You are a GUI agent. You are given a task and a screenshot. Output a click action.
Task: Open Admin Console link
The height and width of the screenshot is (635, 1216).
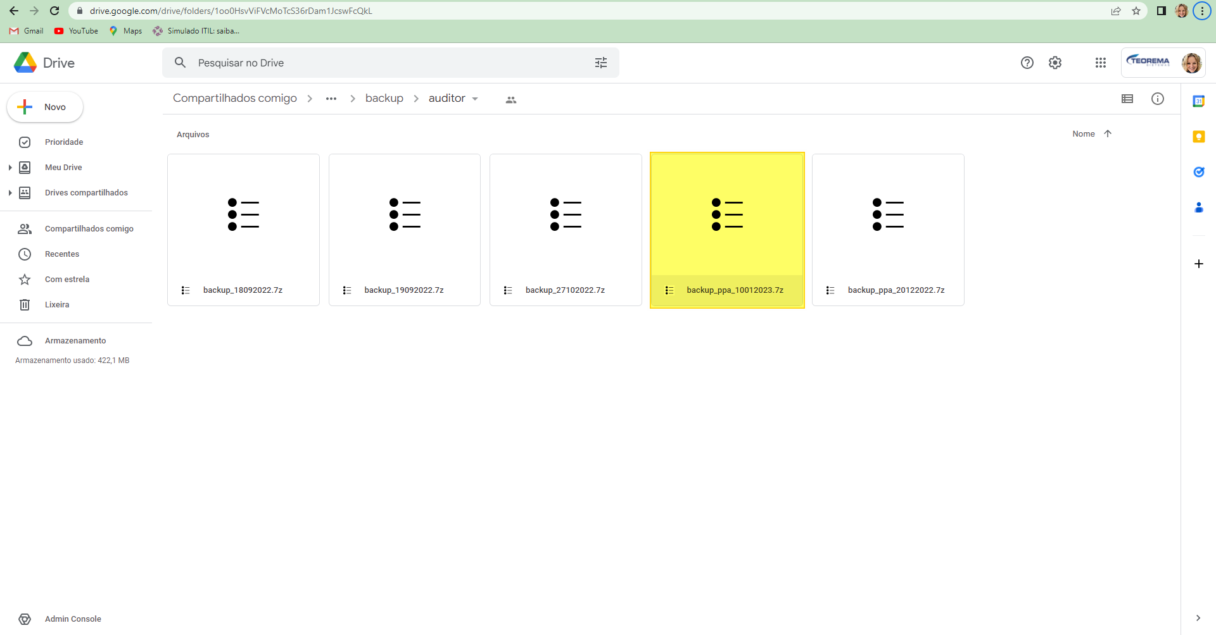point(73,619)
